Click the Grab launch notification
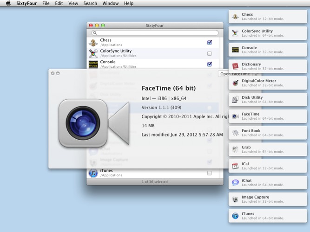310x232 pixels. [268, 149]
